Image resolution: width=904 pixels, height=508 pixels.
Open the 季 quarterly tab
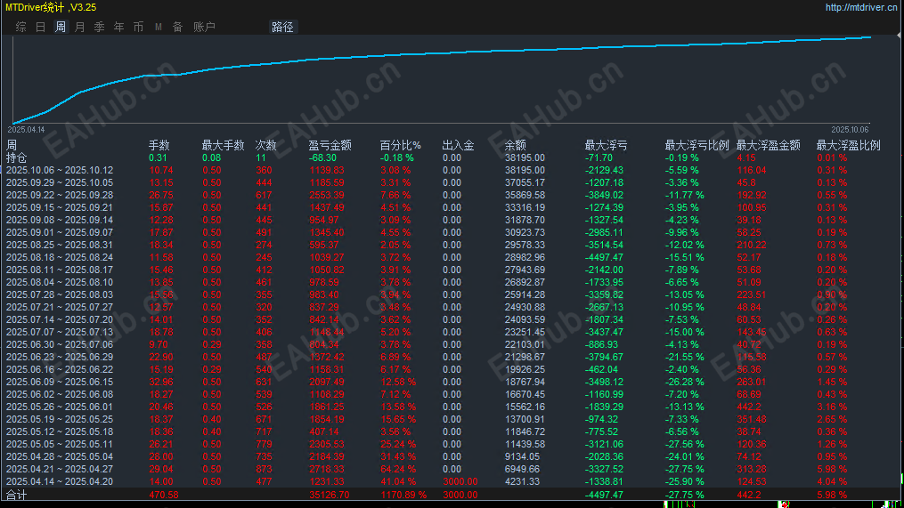pos(99,27)
